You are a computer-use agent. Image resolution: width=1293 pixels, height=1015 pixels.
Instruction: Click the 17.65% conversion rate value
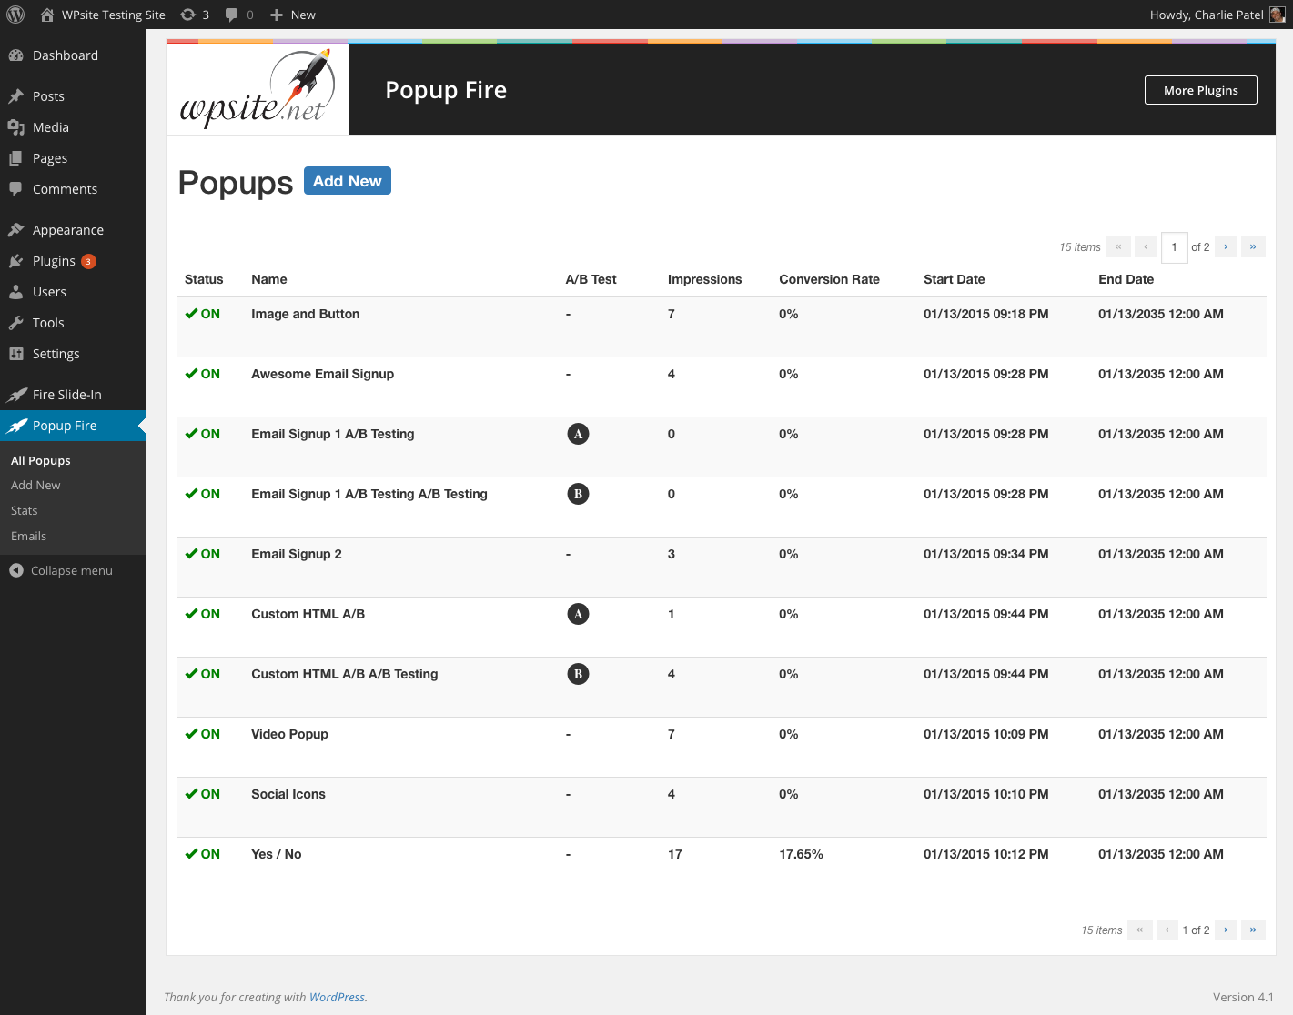tap(801, 854)
